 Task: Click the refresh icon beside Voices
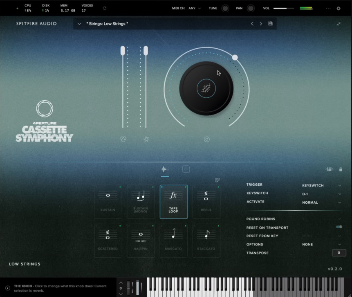pyautogui.click(x=105, y=8)
